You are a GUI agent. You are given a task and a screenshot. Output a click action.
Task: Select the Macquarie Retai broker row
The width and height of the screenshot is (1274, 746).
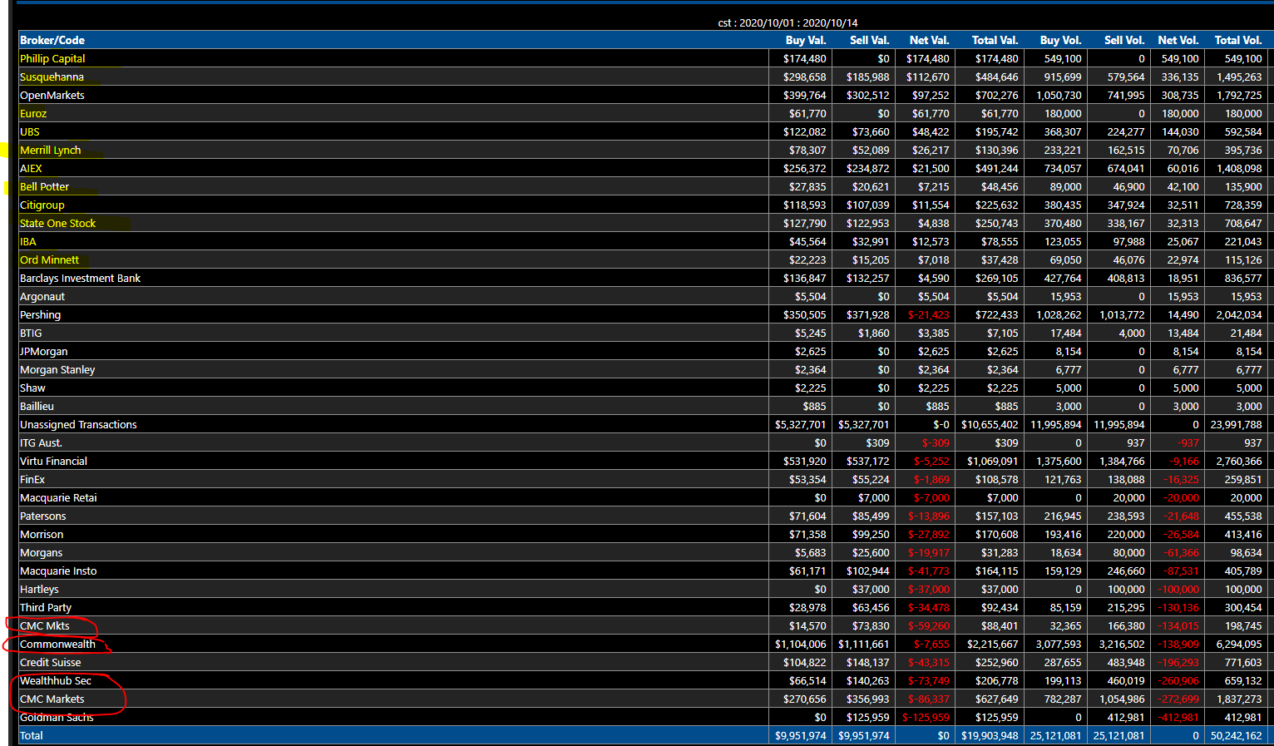[x=645, y=497]
